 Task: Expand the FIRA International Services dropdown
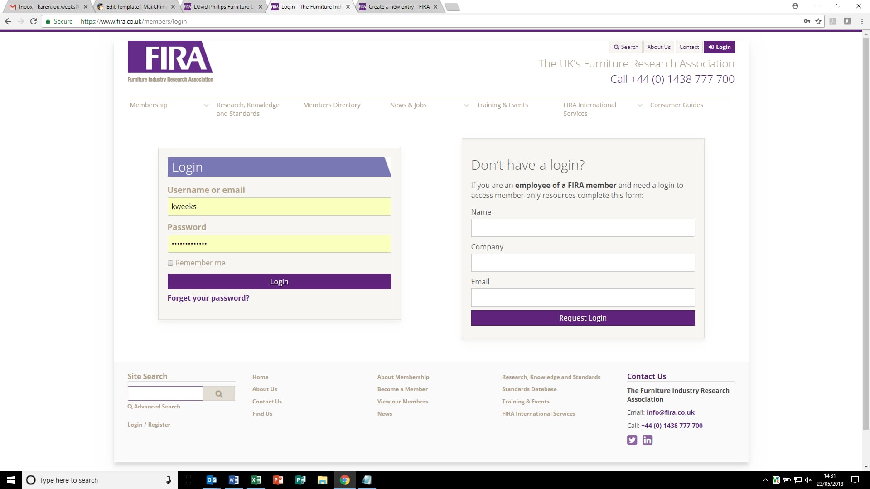(640, 105)
